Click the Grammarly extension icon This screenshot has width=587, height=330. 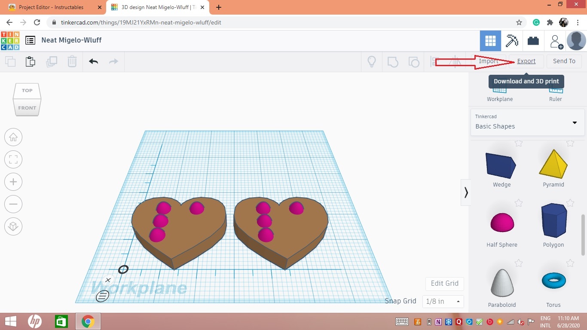pyautogui.click(x=536, y=22)
